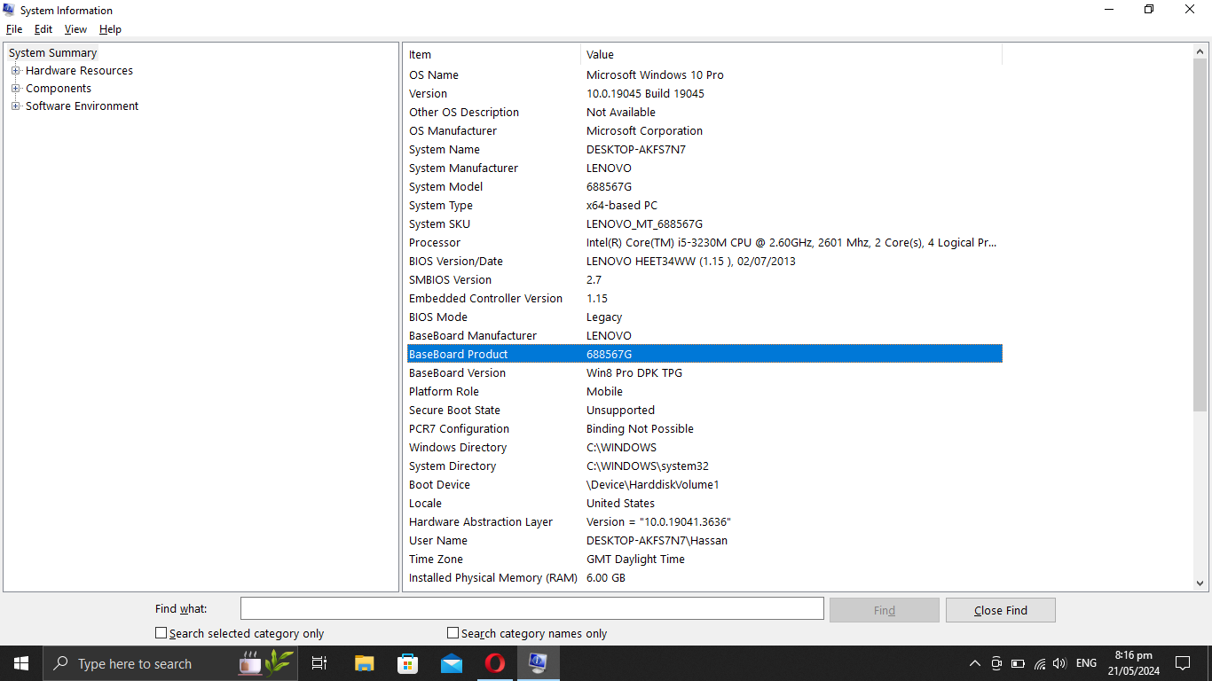
Task: Open Wi-Fi network flyout
Action: (x=1039, y=663)
